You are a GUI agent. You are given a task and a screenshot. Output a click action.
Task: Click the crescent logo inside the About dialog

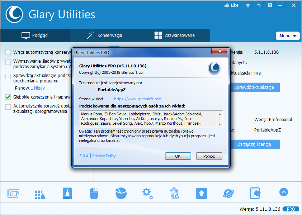coord(214,68)
